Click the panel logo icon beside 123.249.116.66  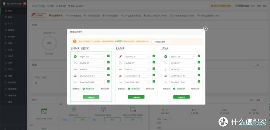(4, 3)
